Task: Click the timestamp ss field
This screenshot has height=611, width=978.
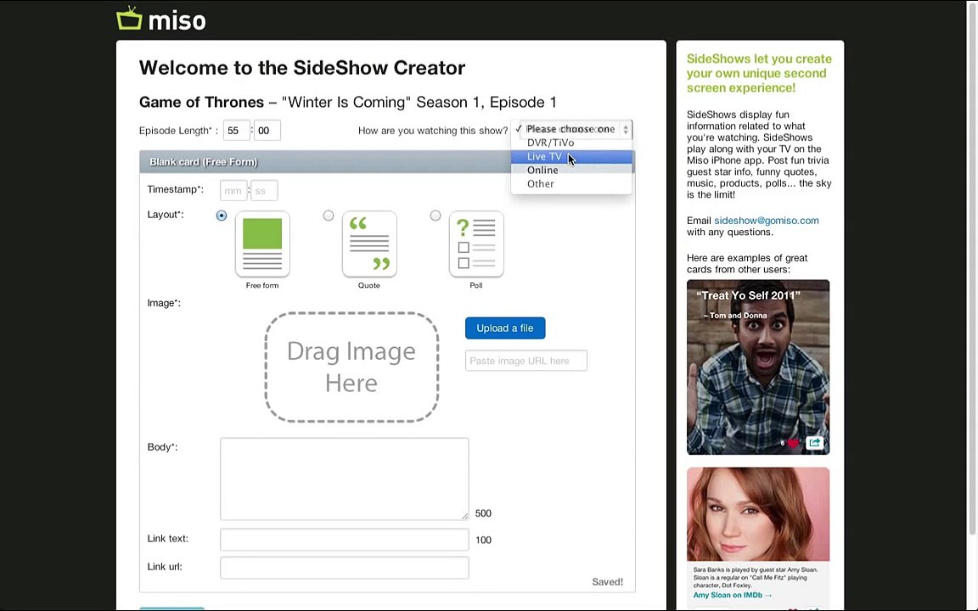Action: click(264, 191)
